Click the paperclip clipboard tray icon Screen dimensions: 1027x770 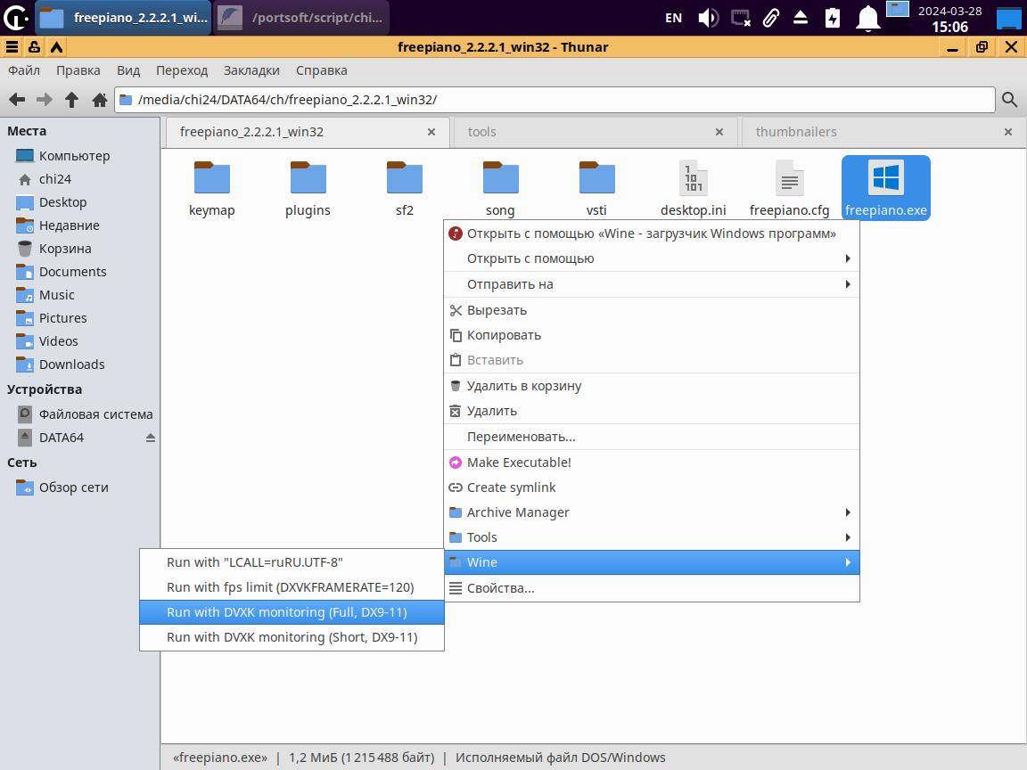click(771, 18)
